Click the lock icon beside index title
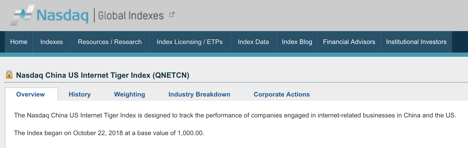Viewport: 468px width, 148px height. pos(9,75)
